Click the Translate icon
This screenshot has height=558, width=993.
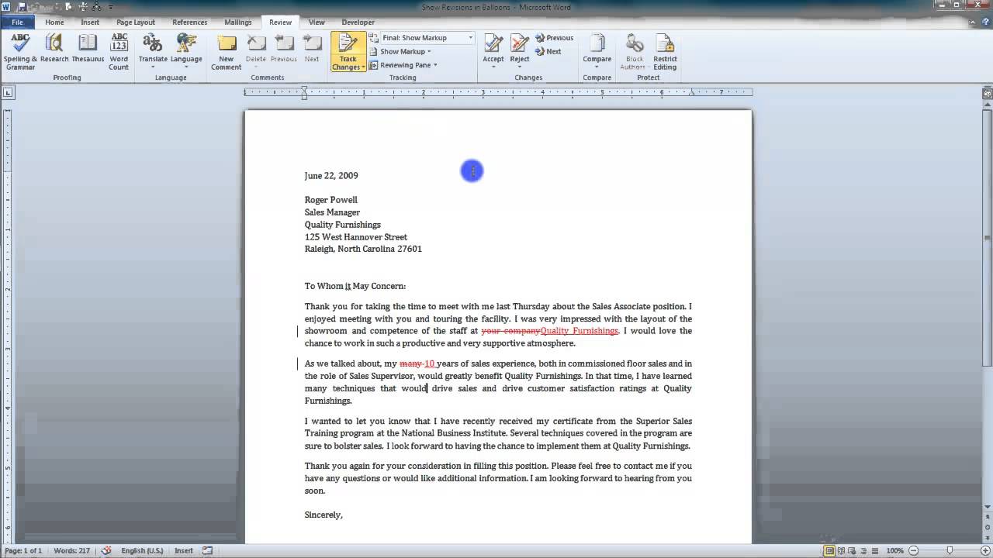(x=153, y=43)
